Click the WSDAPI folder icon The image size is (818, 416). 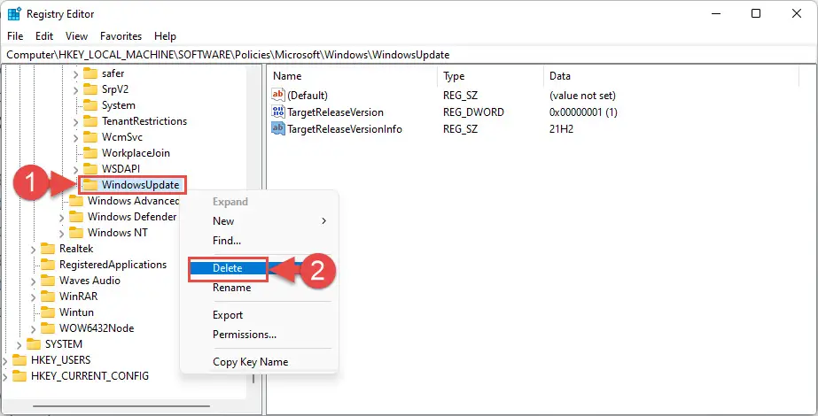pyautogui.click(x=90, y=169)
